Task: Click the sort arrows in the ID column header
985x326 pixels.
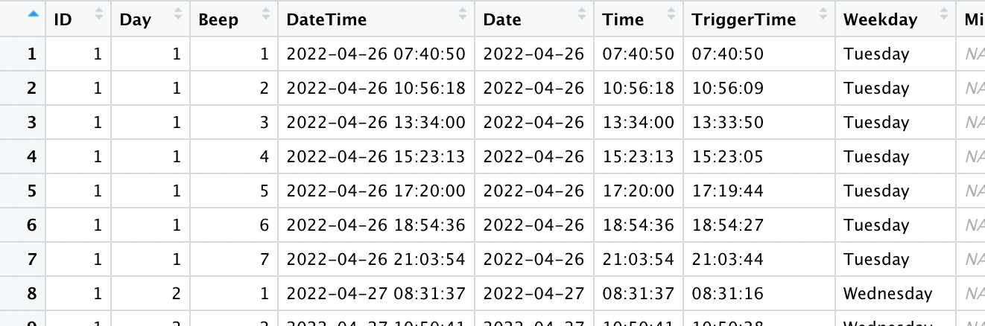Action: [x=99, y=13]
